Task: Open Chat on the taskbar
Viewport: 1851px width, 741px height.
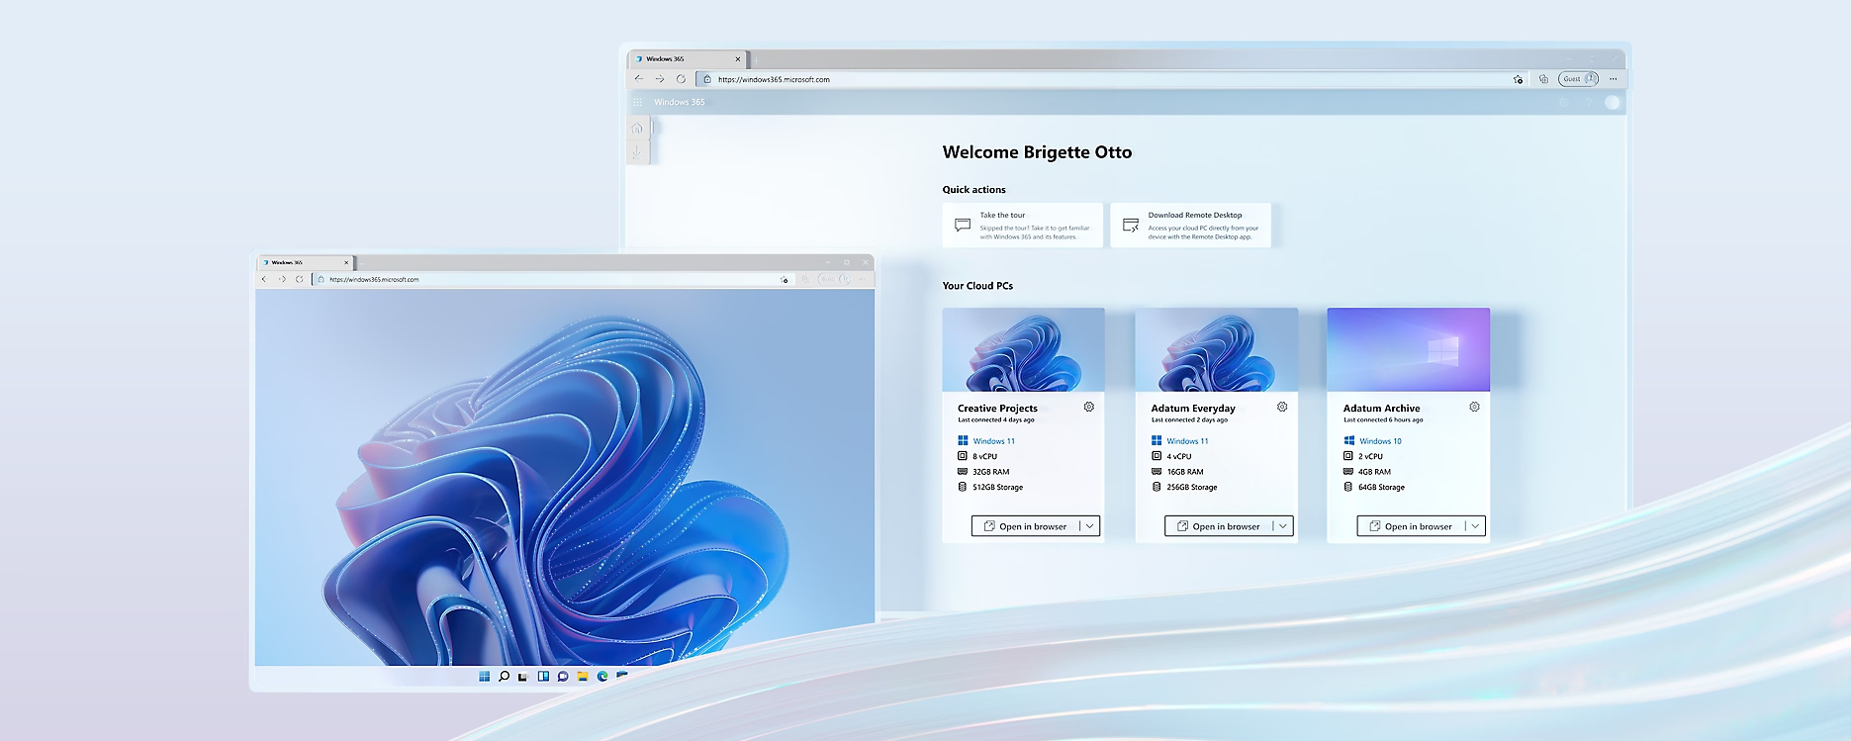Action: tap(563, 677)
